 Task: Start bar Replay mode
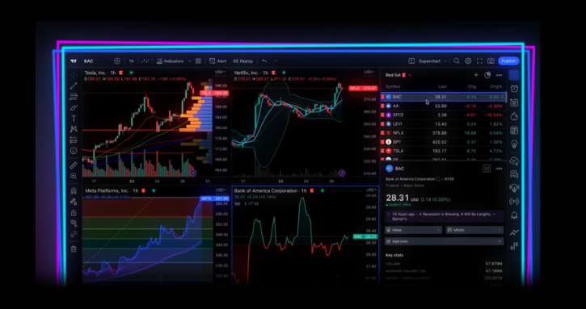pyautogui.click(x=243, y=61)
